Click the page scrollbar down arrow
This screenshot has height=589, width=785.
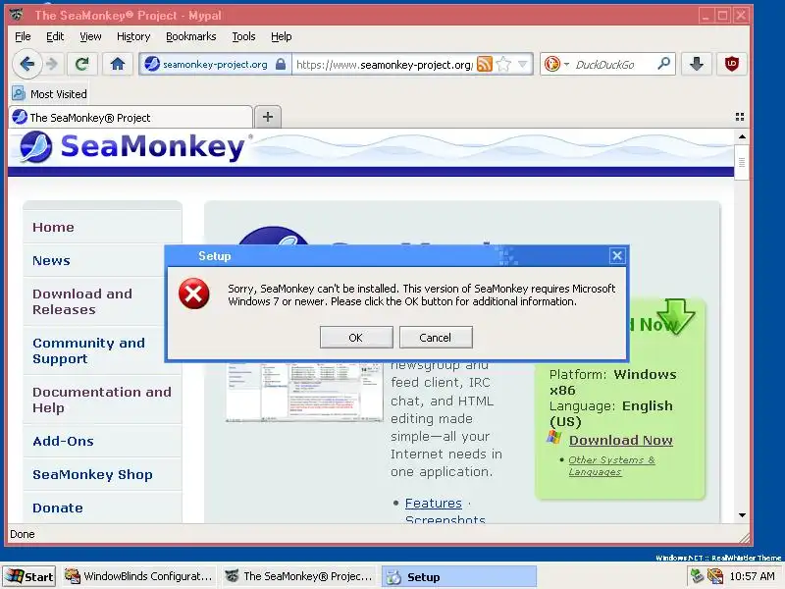[742, 514]
